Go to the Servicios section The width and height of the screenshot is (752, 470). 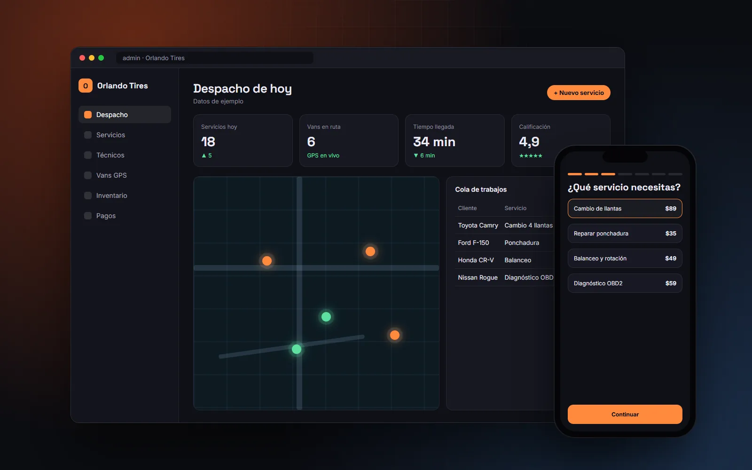pyautogui.click(x=125, y=135)
